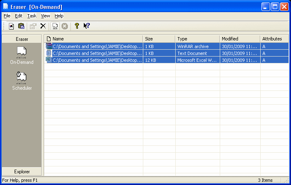Select the WinRAR archive row path
Viewport: 291px width, 185px height.
click(x=97, y=46)
